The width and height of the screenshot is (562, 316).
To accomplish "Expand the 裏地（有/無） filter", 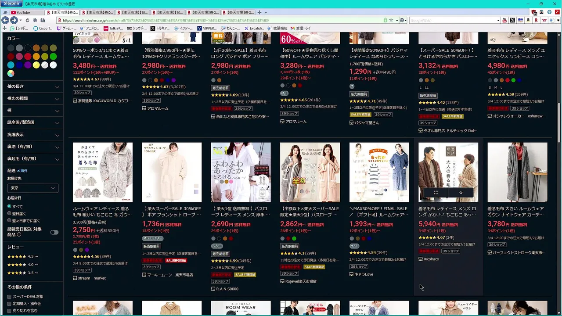I will [x=33, y=147].
